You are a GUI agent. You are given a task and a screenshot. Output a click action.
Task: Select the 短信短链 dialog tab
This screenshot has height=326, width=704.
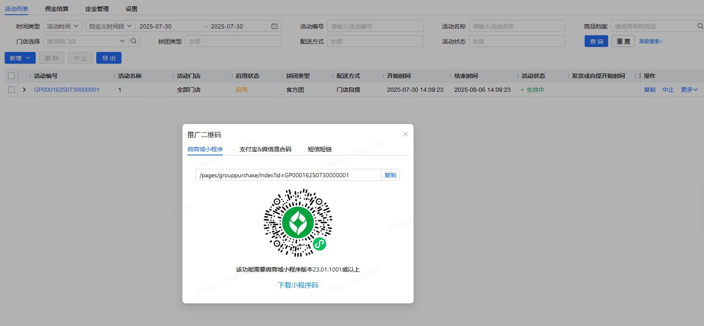pos(320,149)
